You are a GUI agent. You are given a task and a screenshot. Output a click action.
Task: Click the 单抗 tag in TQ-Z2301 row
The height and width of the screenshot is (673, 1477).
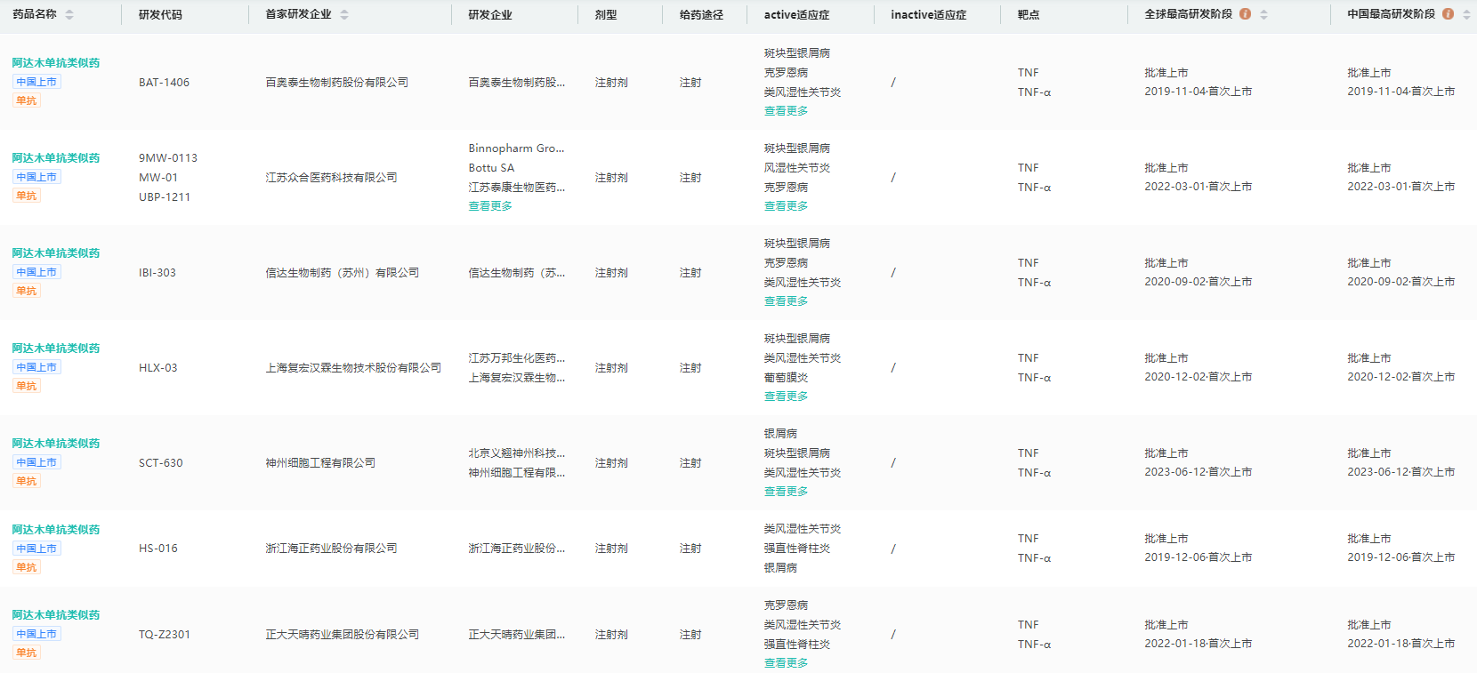[x=27, y=653]
